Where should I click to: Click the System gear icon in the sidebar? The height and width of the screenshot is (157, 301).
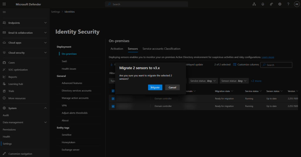pos(4,108)
